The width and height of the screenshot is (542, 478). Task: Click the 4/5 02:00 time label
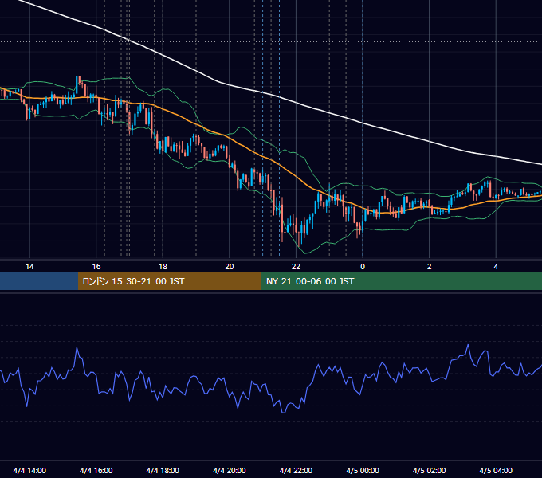[x=429, y=470]
